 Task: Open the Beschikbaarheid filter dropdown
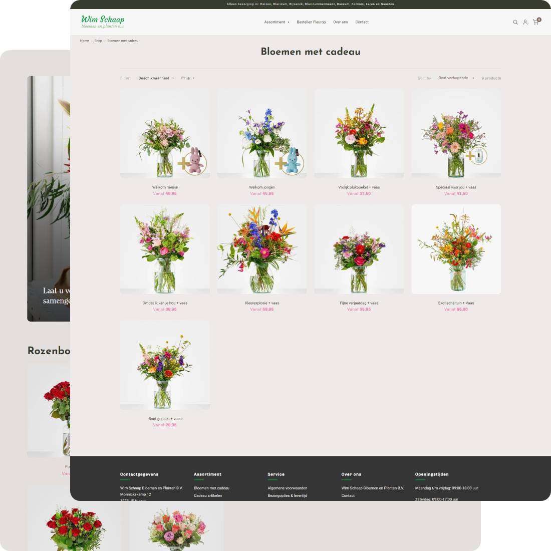(x=156, y=78)
